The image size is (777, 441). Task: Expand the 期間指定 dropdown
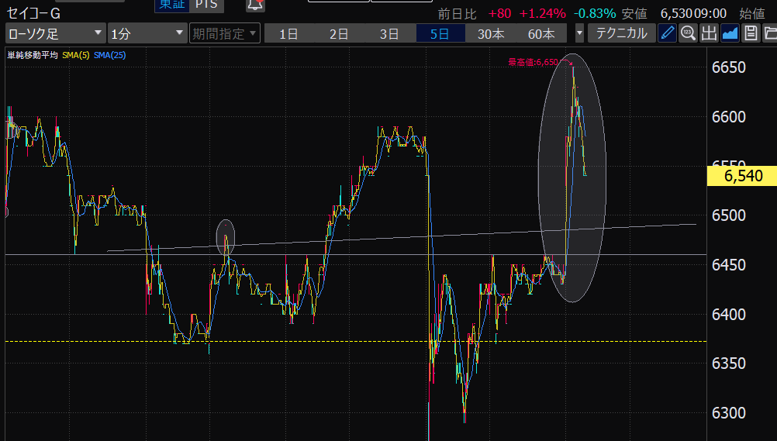225,33
